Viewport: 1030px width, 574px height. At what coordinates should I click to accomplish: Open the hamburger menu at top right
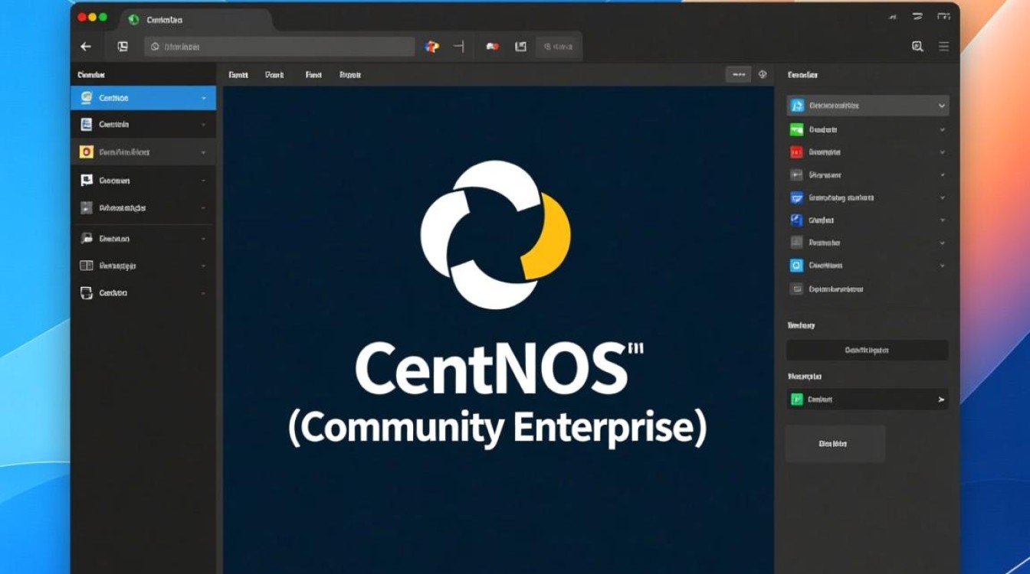click(x=944, y=47)
